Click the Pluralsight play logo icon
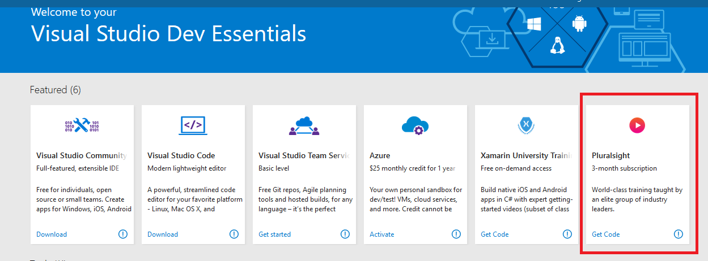This screenshot has width=708, height=261. [x=637, y=125]
